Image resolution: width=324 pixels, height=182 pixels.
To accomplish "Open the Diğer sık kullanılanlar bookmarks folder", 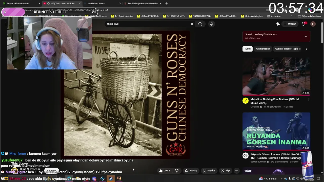I will tap(309, 16).
